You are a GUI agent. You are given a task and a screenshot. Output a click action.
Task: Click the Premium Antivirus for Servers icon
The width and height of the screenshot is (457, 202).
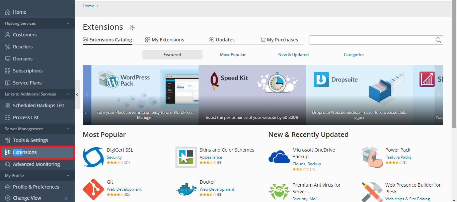279,192
